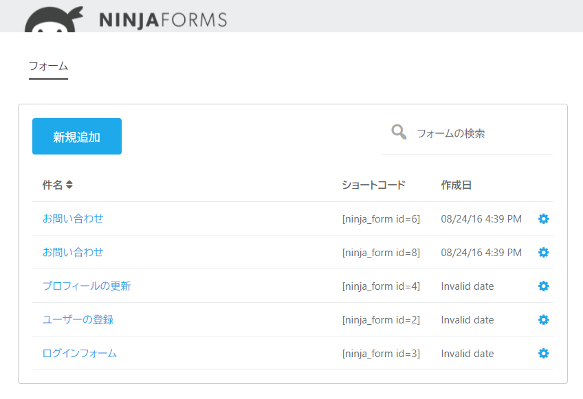Open settings gear for ninja_form id=8
583x399 pixels.
click(x=543, y=253)
